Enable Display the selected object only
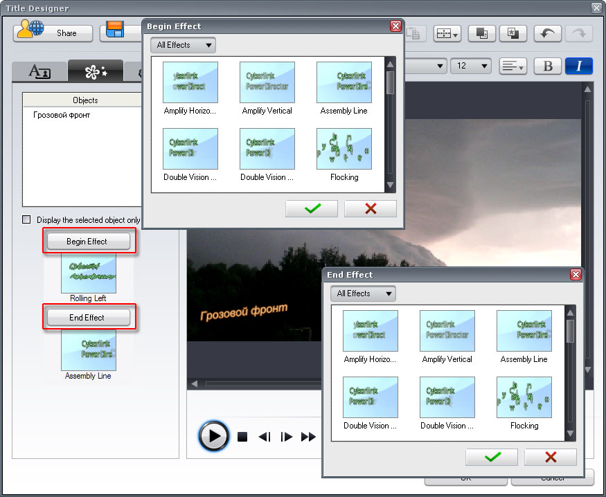This screenshot has width=606, height=497. pos(26,219)
